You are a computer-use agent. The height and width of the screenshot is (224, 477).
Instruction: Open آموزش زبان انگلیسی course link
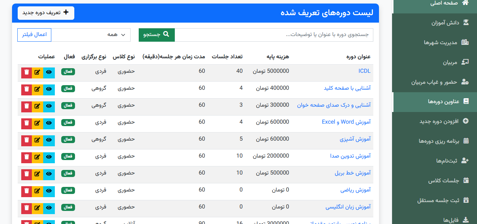click(x=348, y=207)
